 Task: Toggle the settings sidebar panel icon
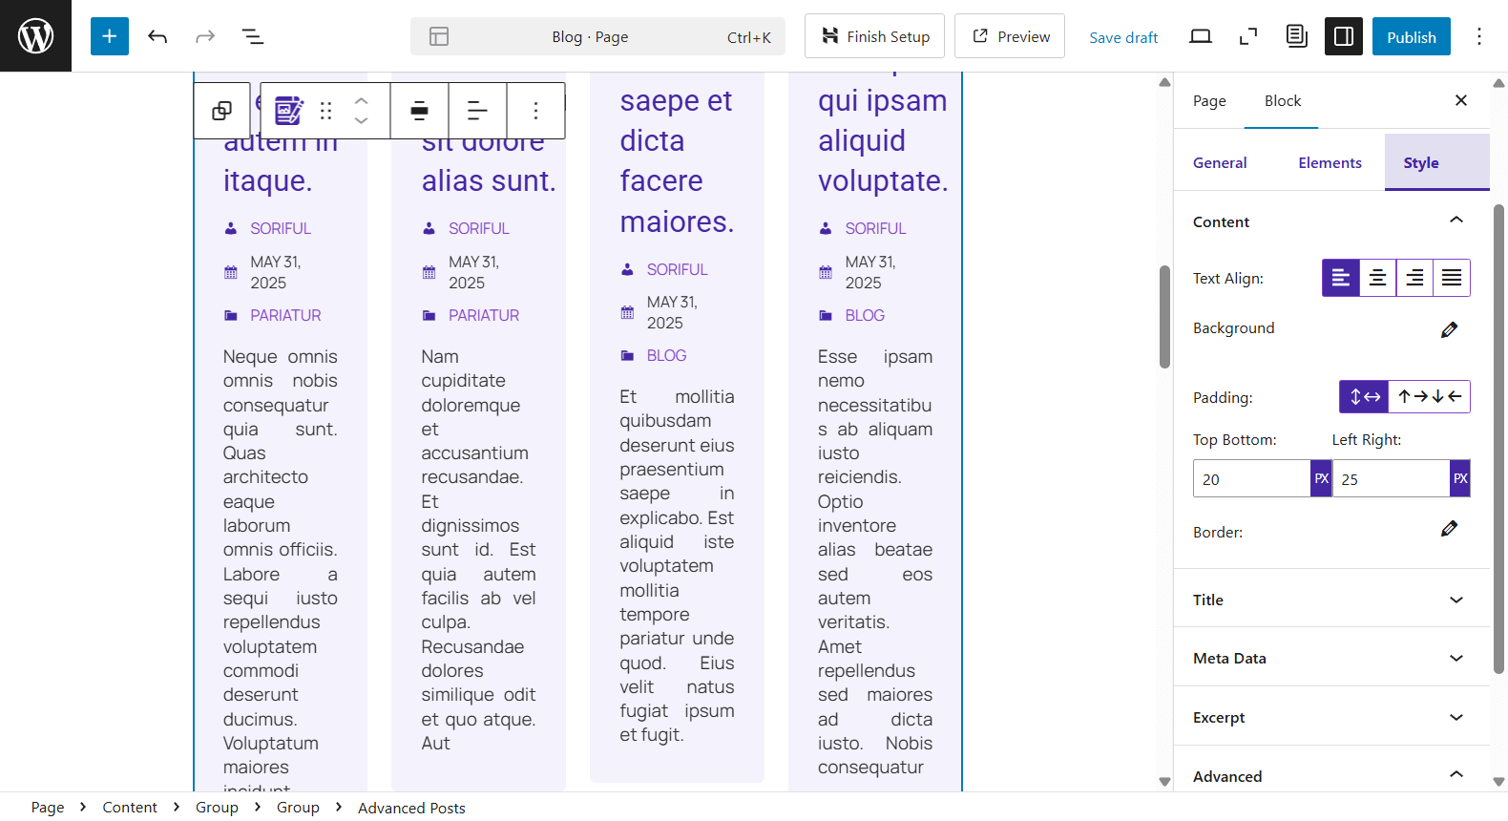click(x=1344, y=36)
